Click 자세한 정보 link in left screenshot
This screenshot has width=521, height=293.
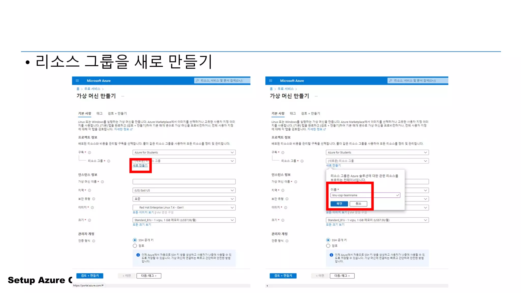pyautogui.click(x=123, y=129)
